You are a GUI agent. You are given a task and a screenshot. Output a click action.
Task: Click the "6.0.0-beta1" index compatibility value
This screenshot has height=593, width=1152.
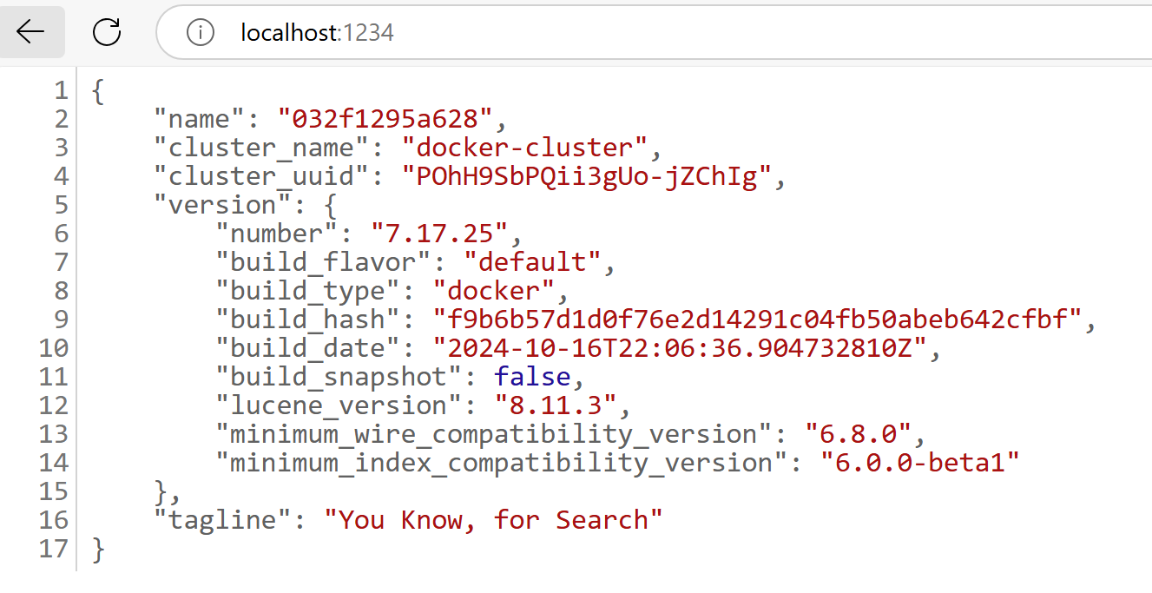click(x=920, y=462)
